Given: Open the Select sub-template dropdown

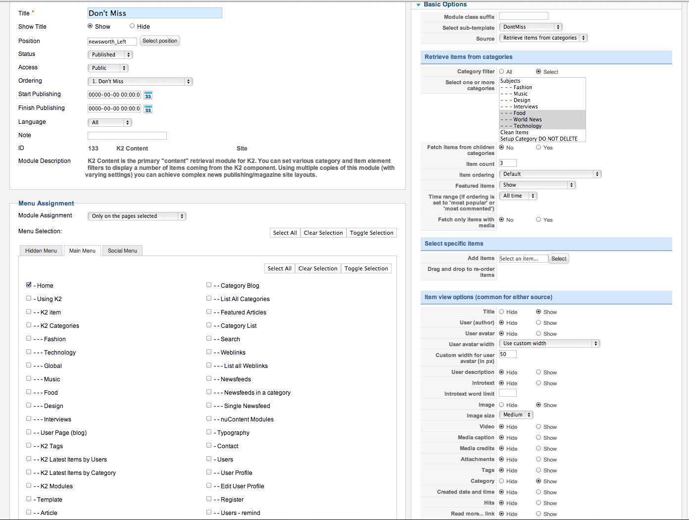Looking at the screenshot, I should [x=531, y=27].
